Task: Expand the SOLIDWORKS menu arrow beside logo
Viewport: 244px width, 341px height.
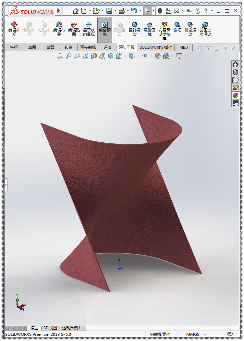Action: [x=59, y=11]
